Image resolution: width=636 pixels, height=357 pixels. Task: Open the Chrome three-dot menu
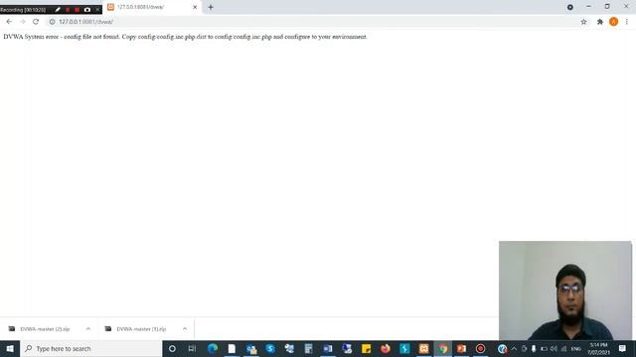tap(627, 22)
